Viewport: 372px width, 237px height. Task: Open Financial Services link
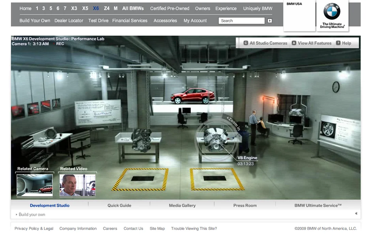coord(130,21)
